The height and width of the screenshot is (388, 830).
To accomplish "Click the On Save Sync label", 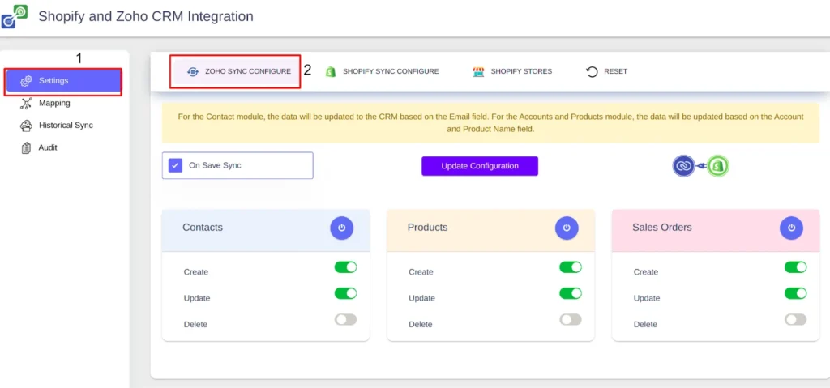I will coord(215,166).
